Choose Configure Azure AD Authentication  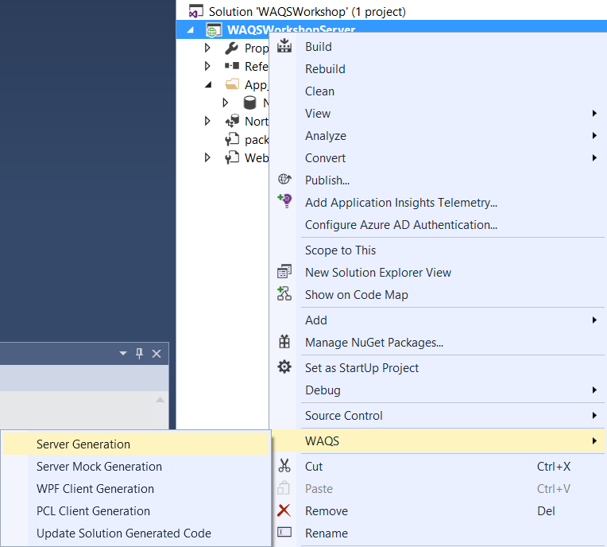coord(438,225)
